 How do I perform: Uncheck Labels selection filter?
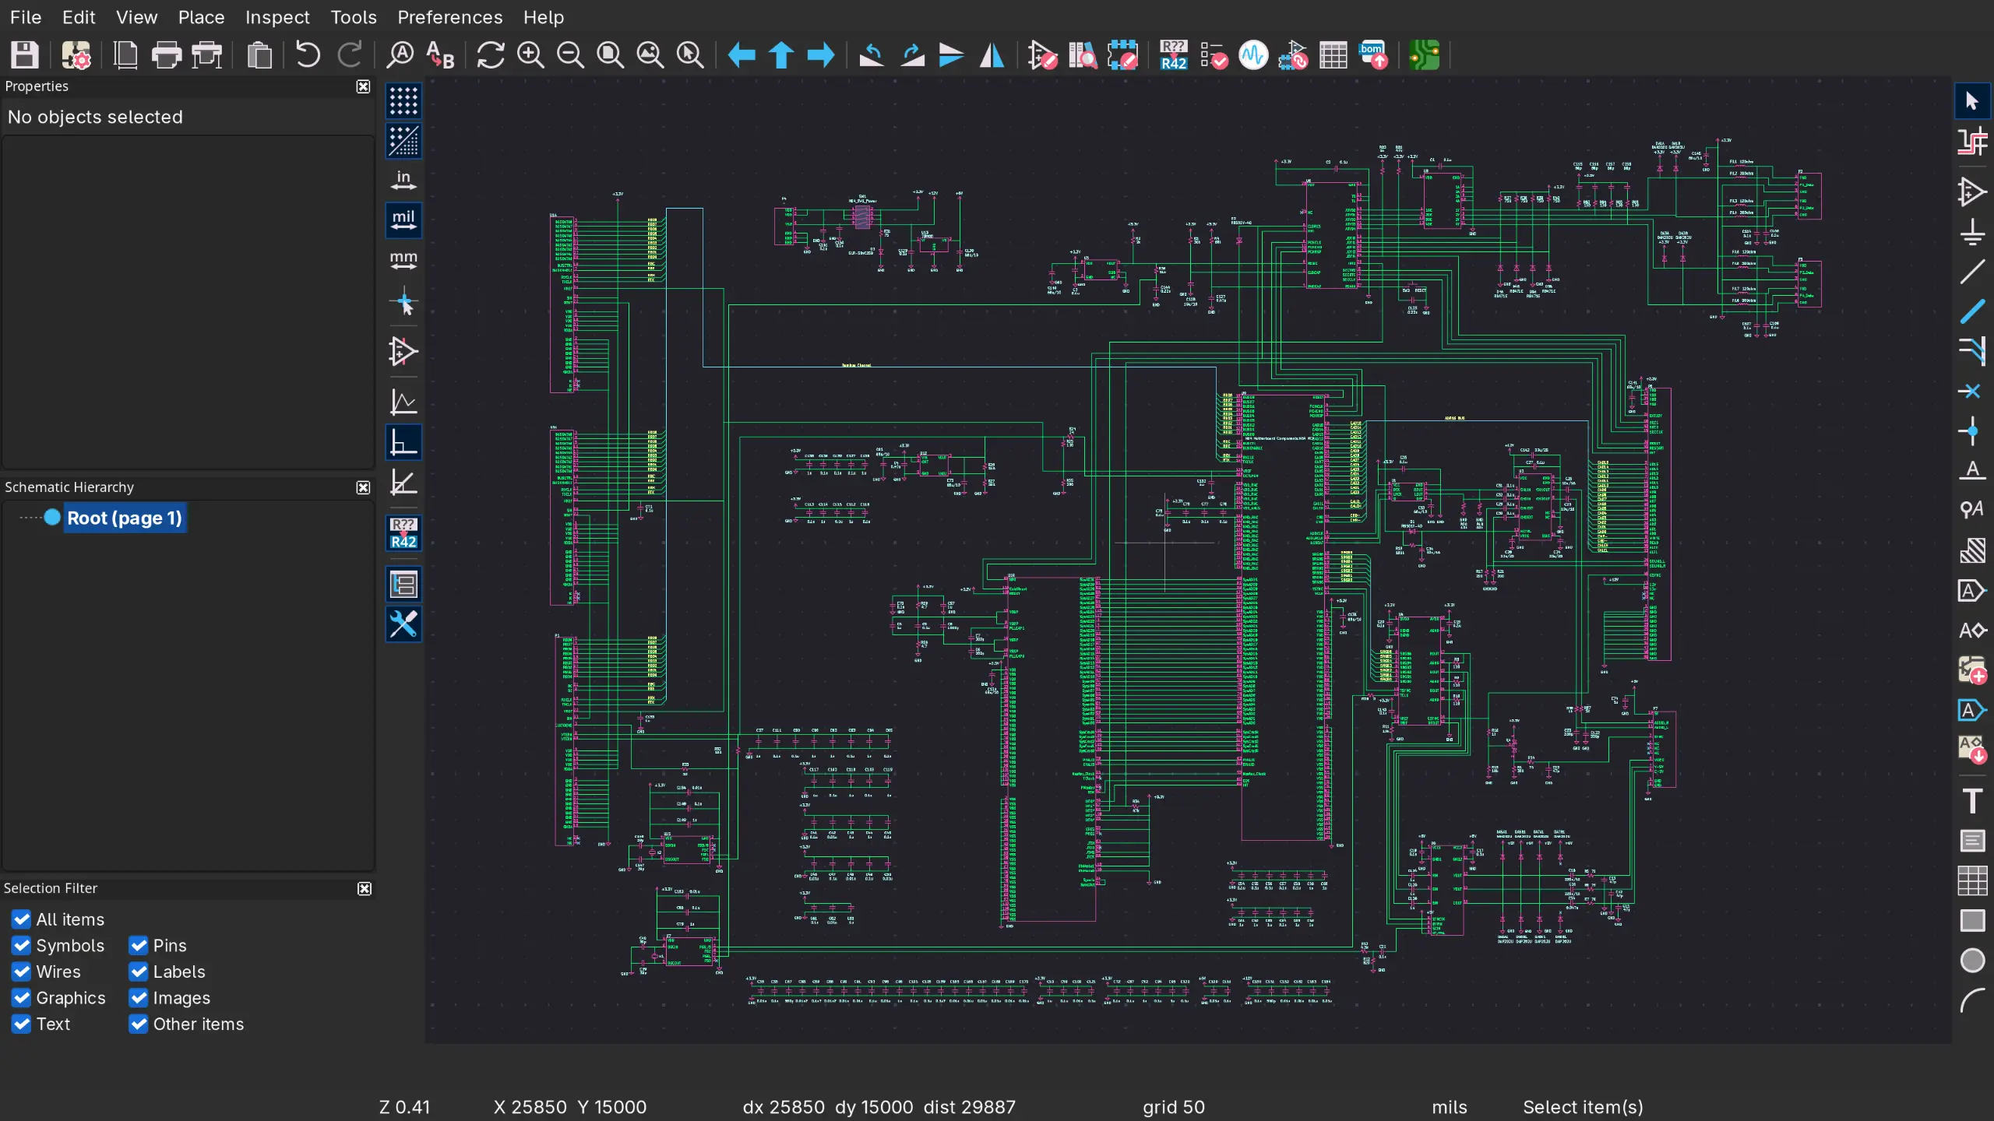pyautogui.click(x=139, y=972)
